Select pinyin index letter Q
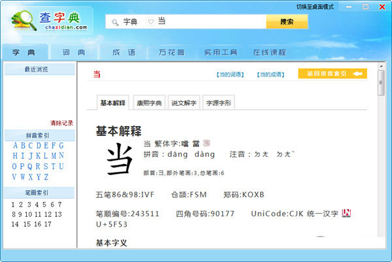Viewport: 392px width, 262px height. (30, 166)
